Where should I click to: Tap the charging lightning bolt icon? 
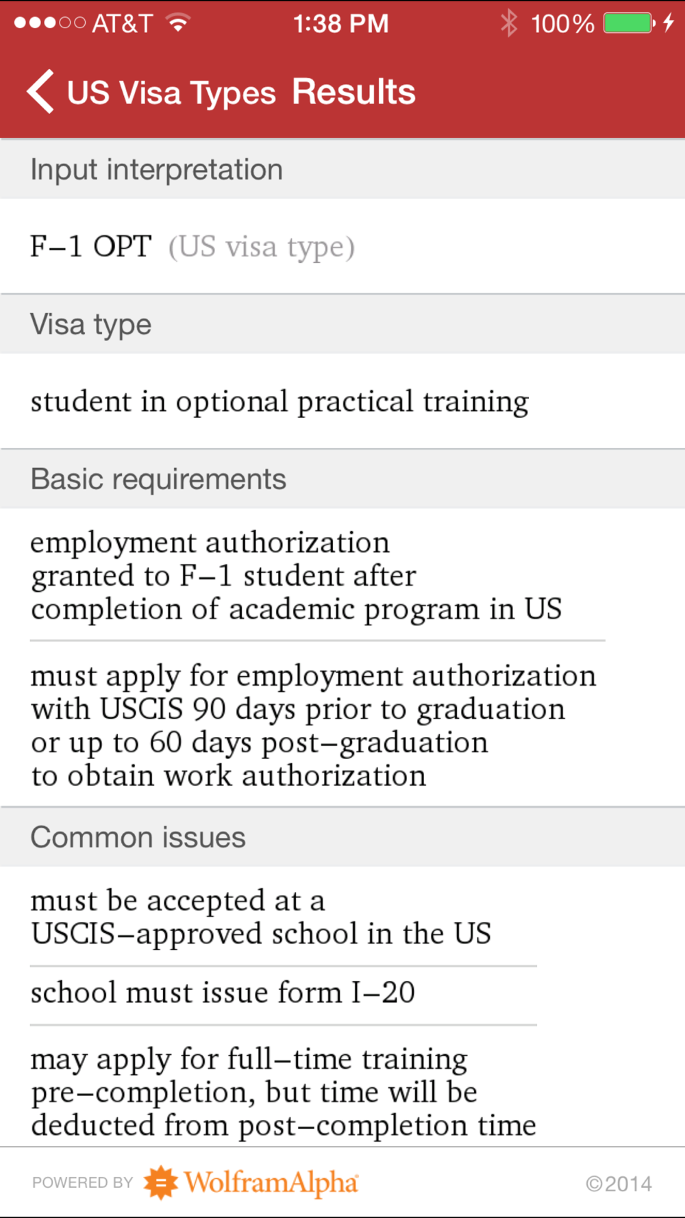(669, 23)
